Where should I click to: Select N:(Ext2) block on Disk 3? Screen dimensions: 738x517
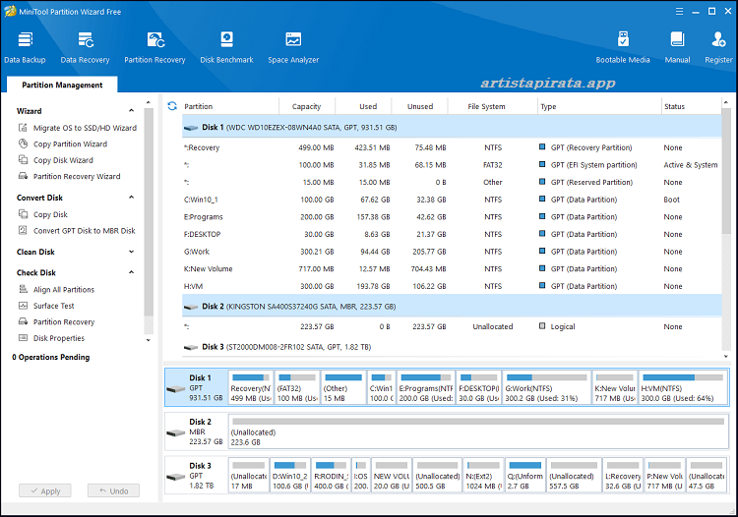(483, 475)
